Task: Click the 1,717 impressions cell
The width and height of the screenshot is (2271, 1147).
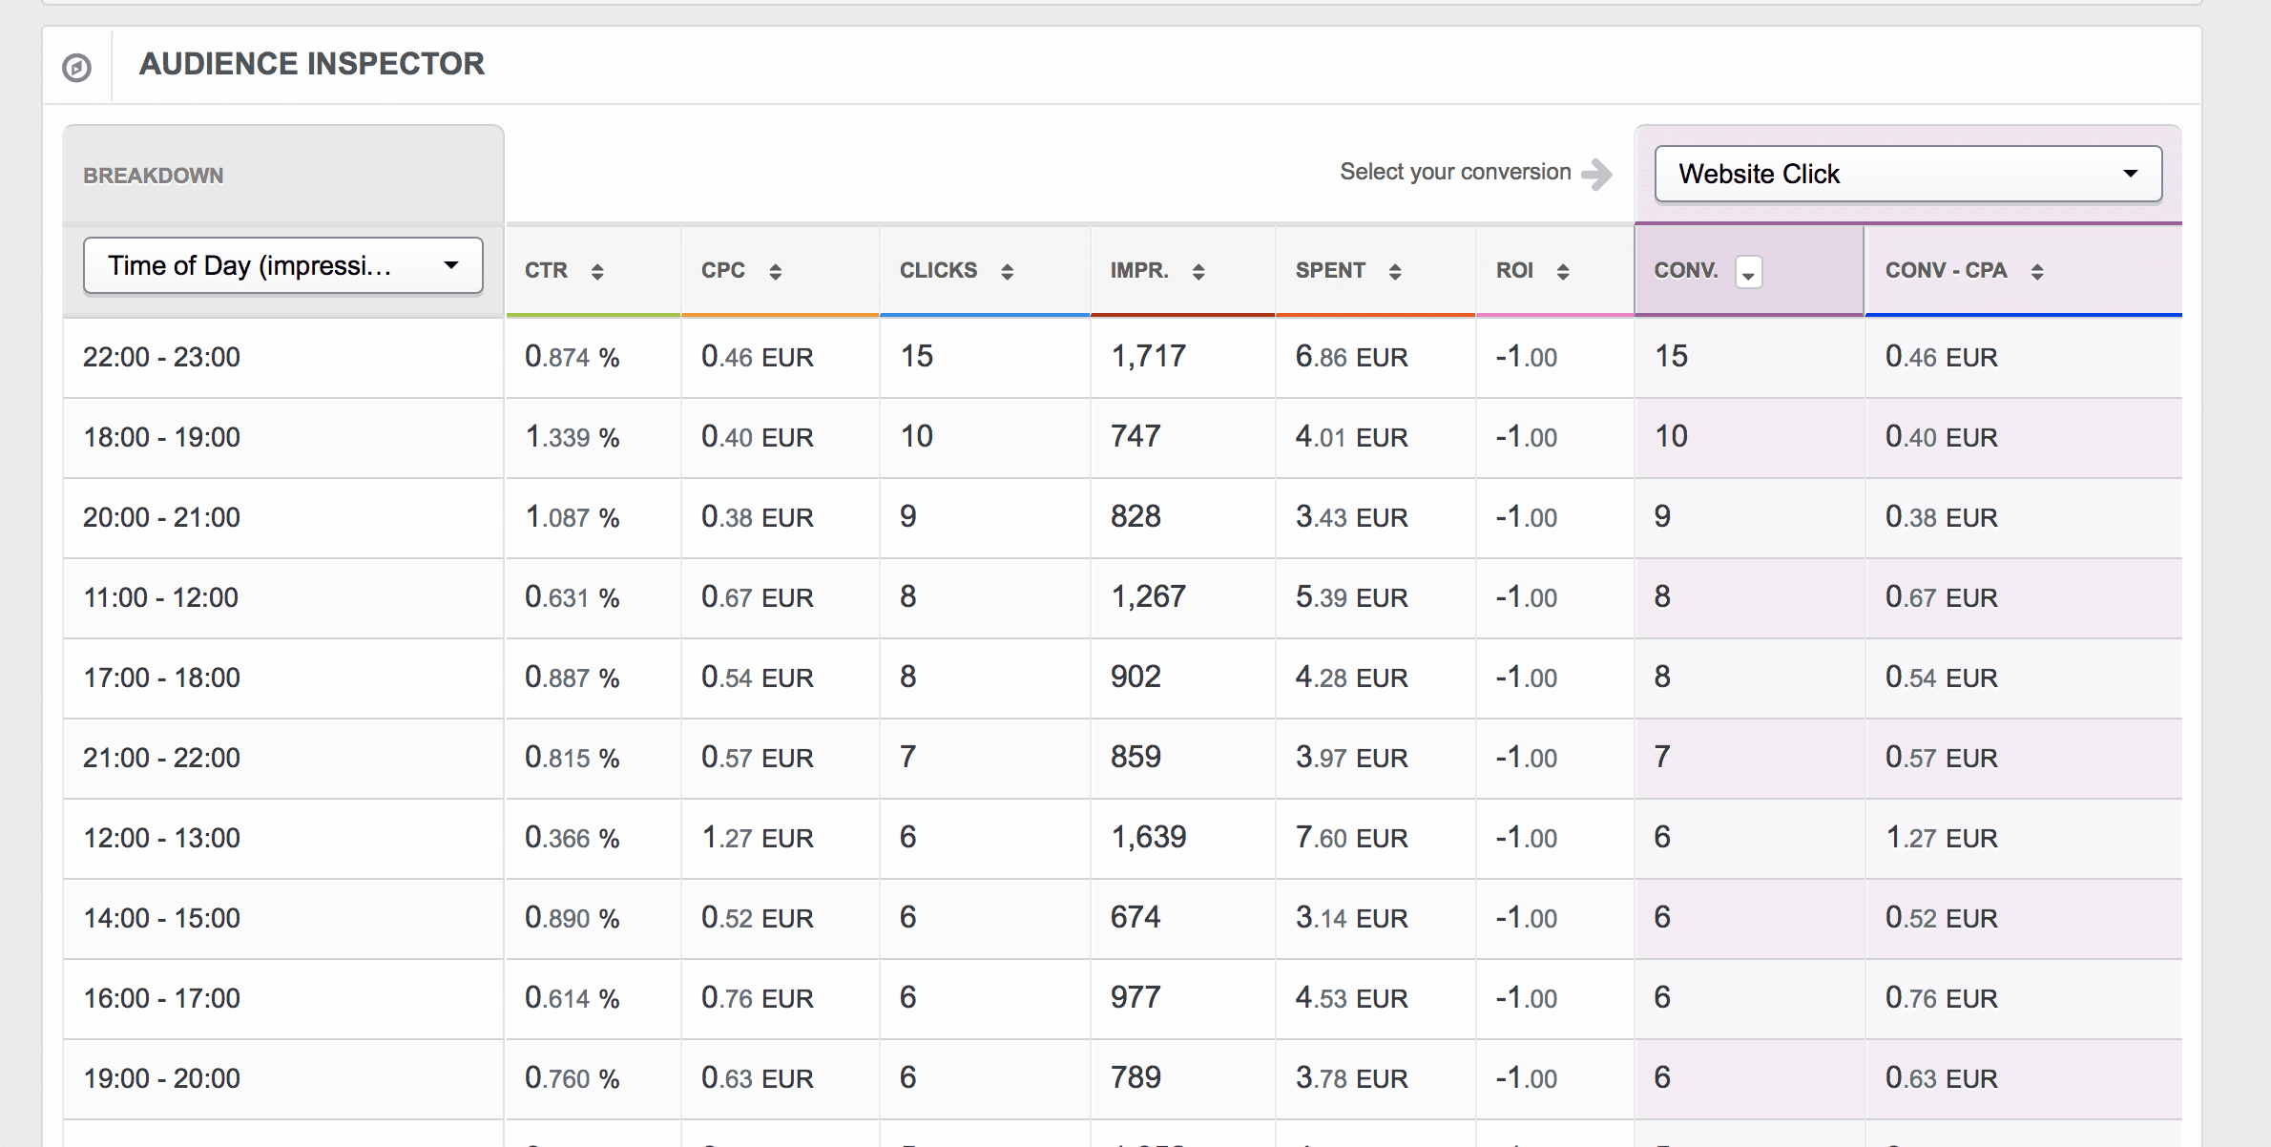Action: (1148, 357)
